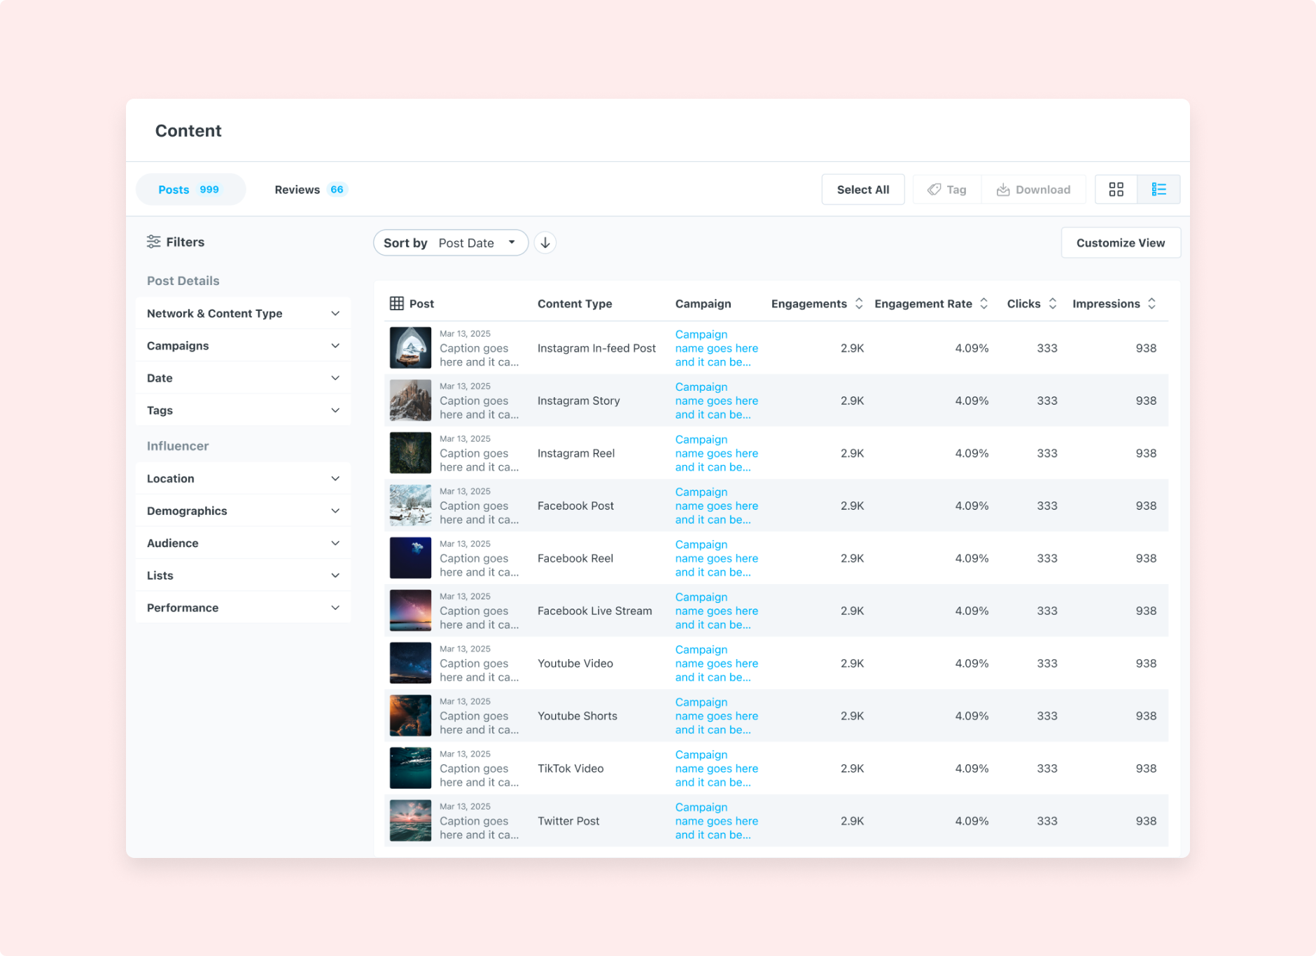The width and height of the screenshot is (1316, 956).
Task: Expand Tags filter
Action: 243,410
